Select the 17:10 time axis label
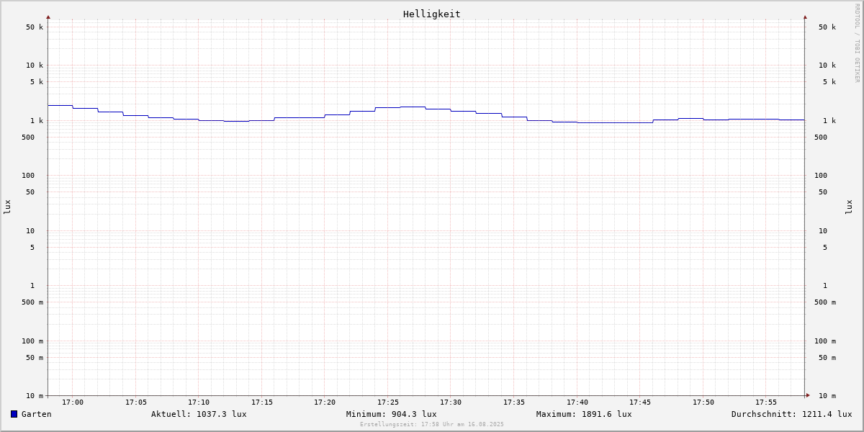 point(199,402)
